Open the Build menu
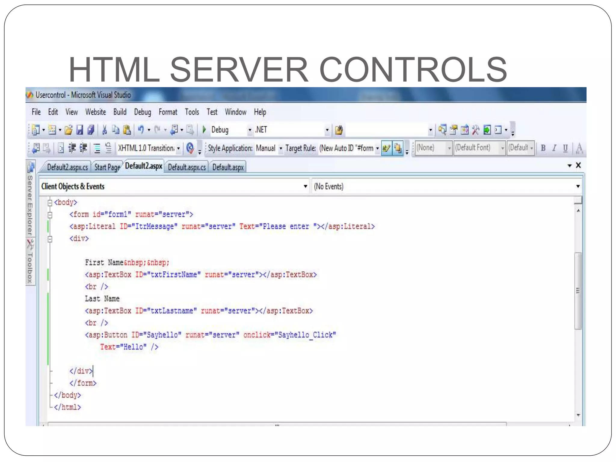Viewport: 616px width, 462px height. coord(120,112)
